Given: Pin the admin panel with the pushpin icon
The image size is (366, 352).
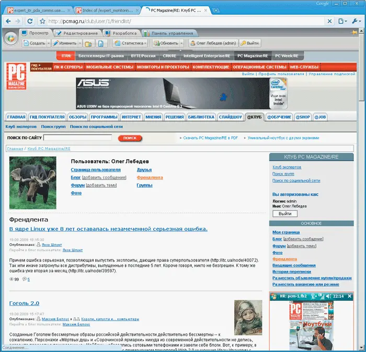Looking at the screenshot, I should point(354,32).
